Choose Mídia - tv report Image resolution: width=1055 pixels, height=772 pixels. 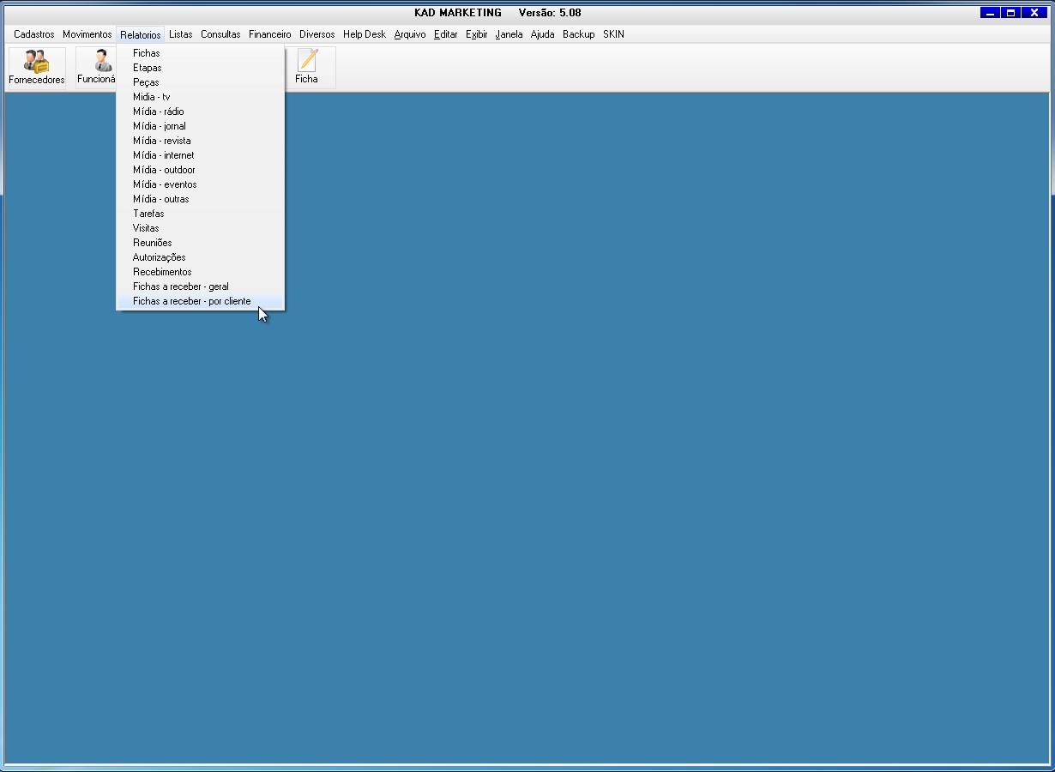(201, 97)
